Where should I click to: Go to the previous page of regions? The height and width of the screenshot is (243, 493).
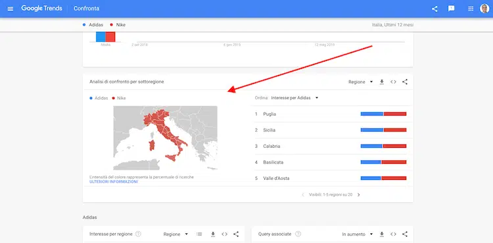pyautogui.click(x=303, y=195)
